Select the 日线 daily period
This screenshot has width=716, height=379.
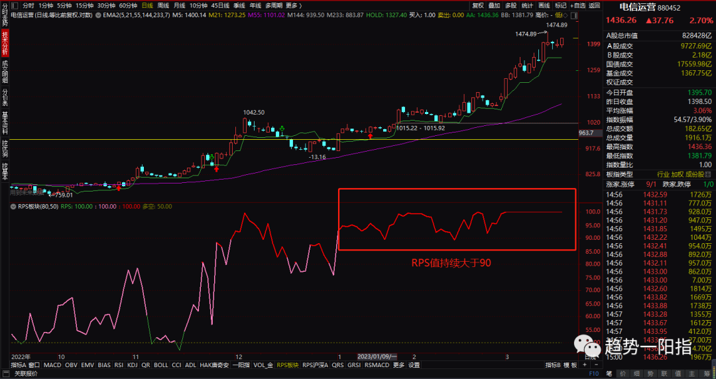[x=147, y=5]
